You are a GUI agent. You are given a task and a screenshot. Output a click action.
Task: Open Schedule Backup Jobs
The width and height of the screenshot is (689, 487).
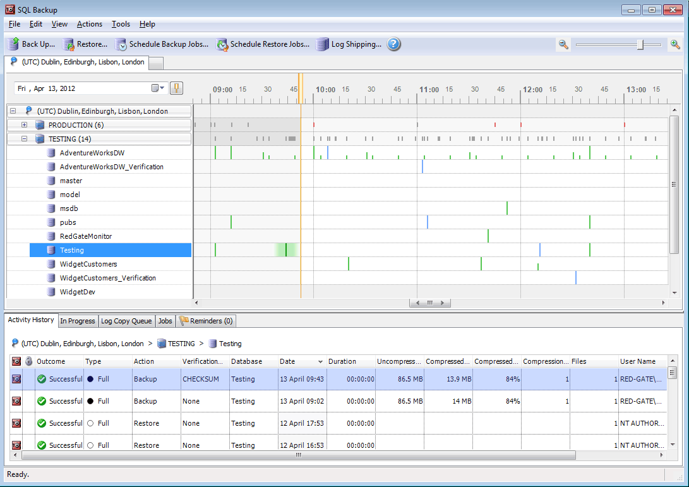tap(162, 44)
